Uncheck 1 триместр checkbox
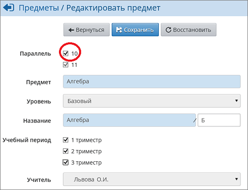 (x=66, y=140)
